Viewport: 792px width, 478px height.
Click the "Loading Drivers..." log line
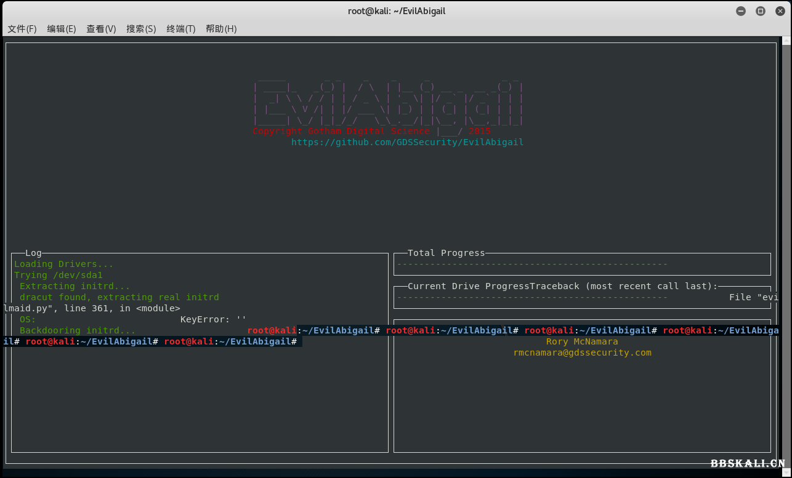point(64,264)
